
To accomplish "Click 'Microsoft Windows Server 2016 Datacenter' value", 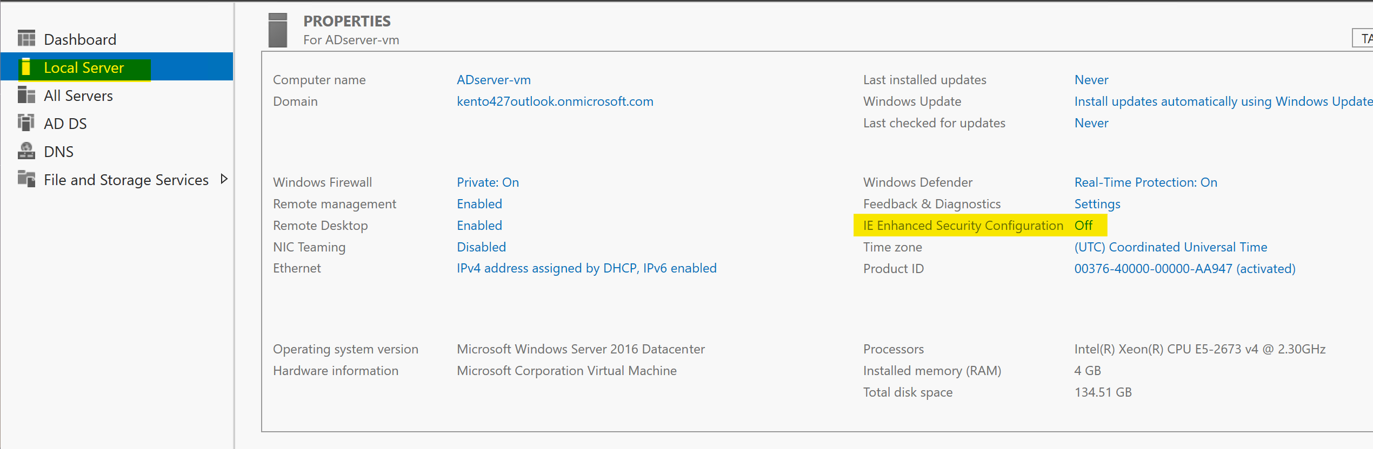I will (581, 349).
